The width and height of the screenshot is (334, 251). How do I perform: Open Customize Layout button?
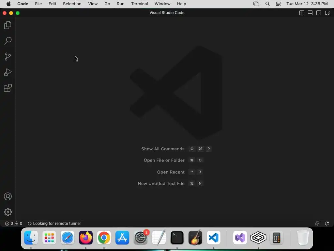pyautogui.click(x=327, y=13)
